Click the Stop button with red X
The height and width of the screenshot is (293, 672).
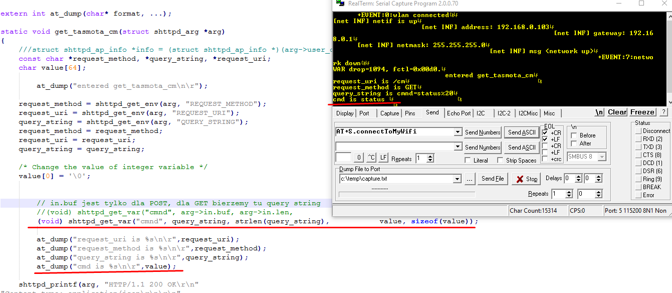click(x=526, y=179)
